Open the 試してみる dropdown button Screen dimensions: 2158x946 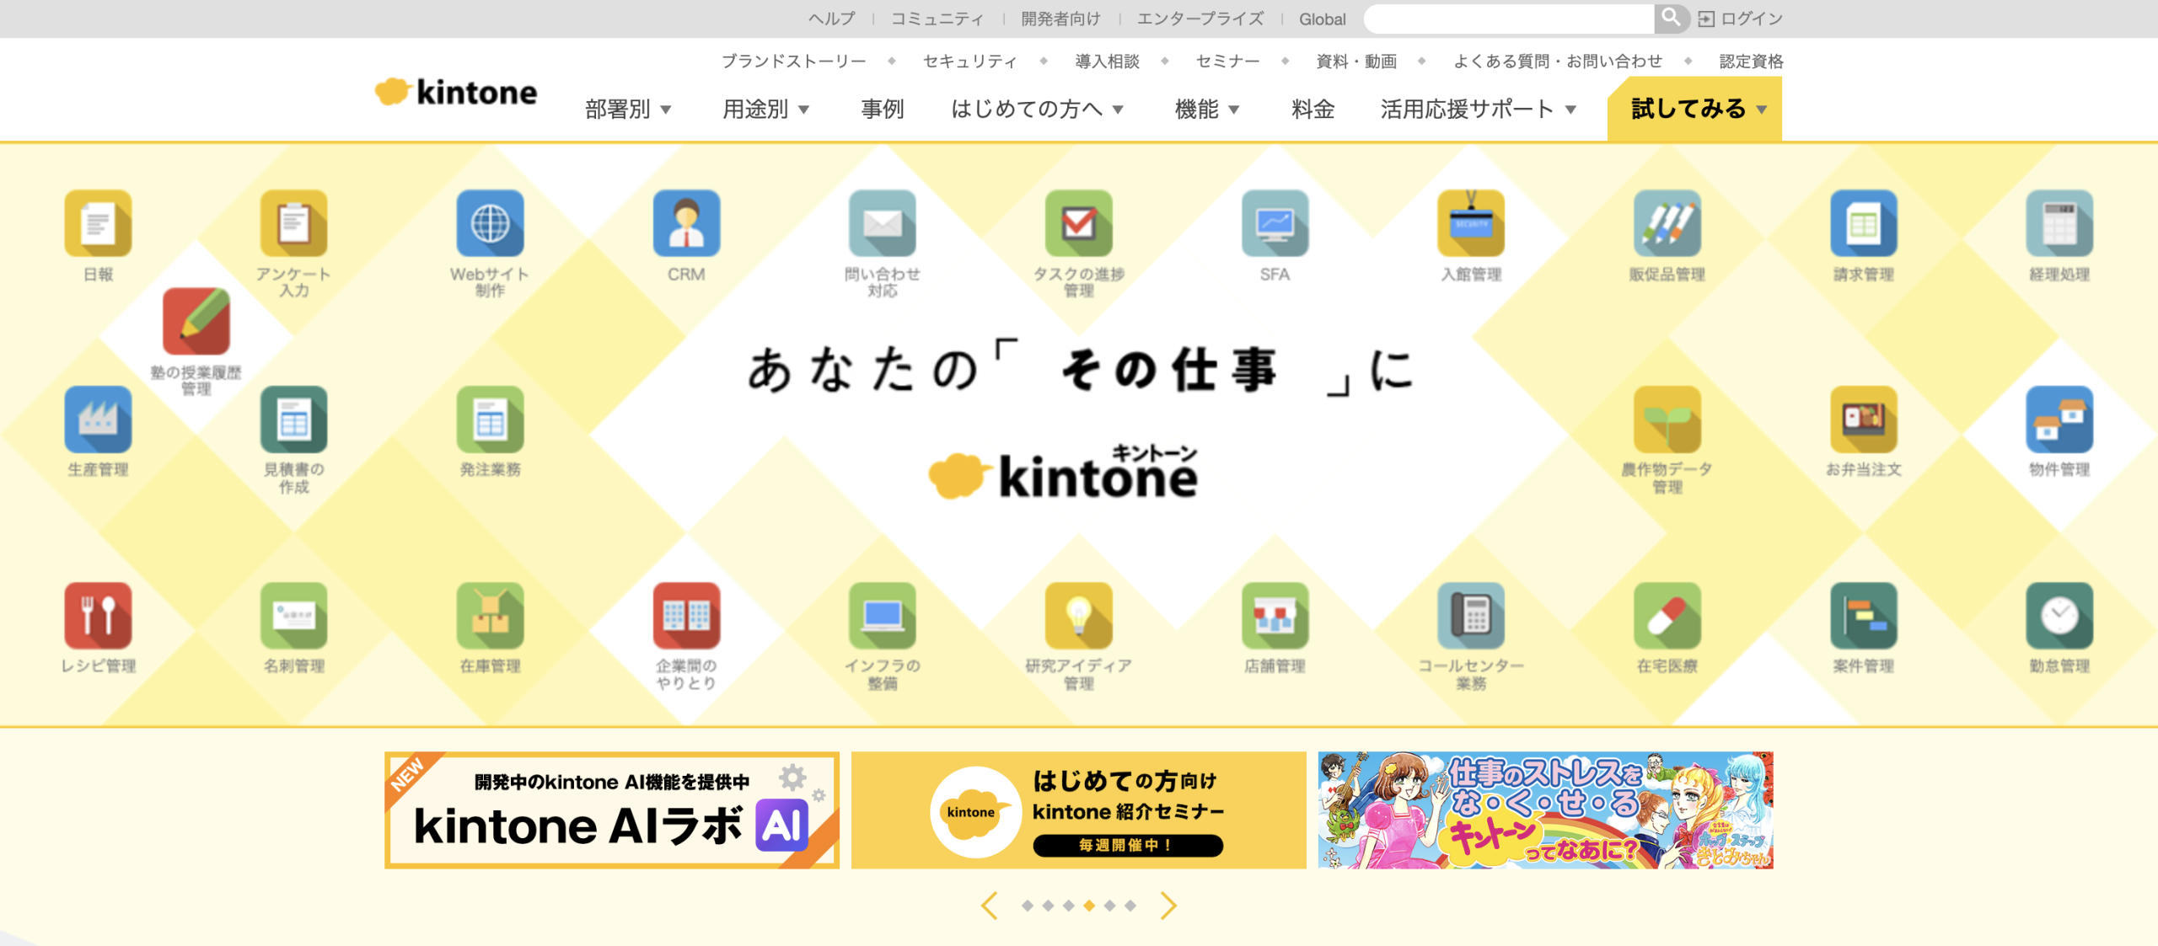click(x=1695, y=109)
